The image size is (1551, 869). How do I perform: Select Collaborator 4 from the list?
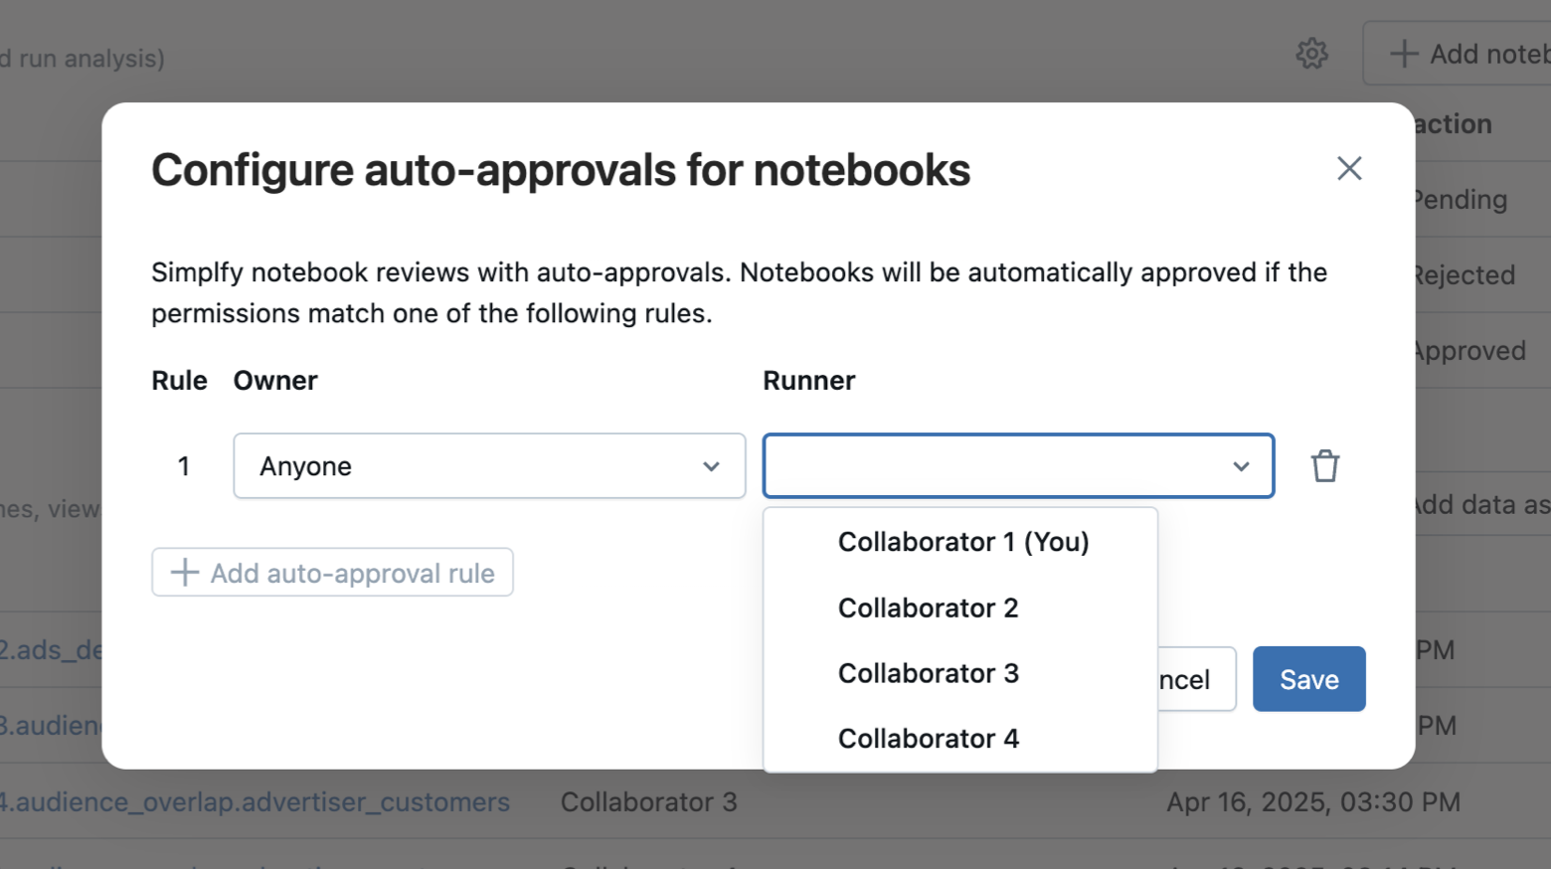pos(928,738)
